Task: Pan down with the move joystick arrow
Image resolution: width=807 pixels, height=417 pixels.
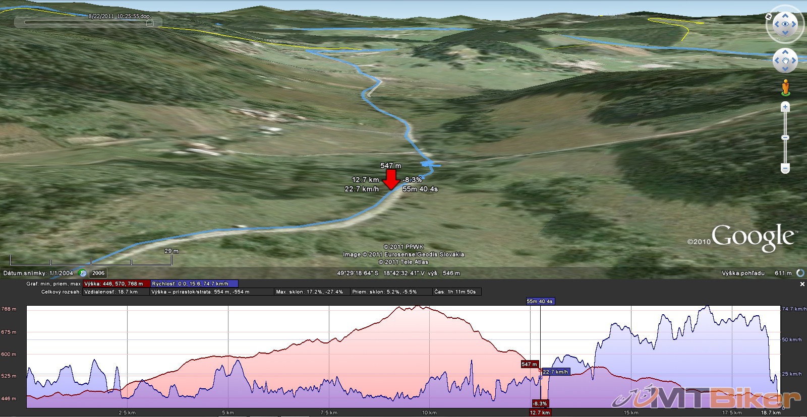Action: [785, 69]
